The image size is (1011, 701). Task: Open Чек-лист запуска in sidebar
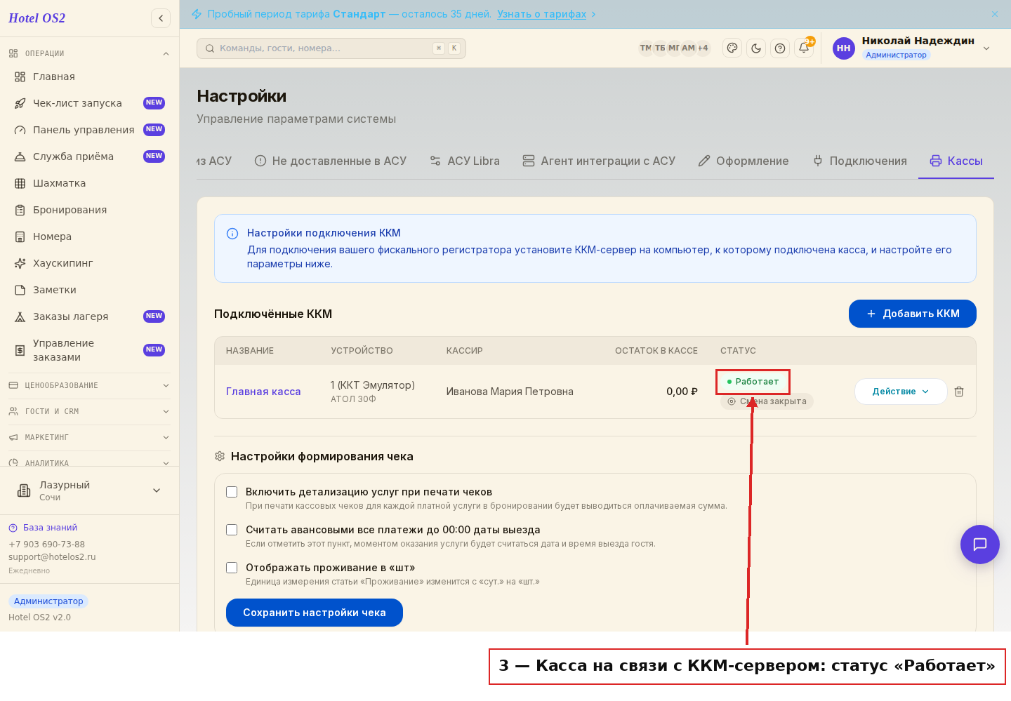[90, 103]
